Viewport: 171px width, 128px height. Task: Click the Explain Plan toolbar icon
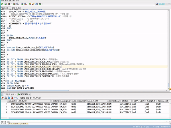9,4
